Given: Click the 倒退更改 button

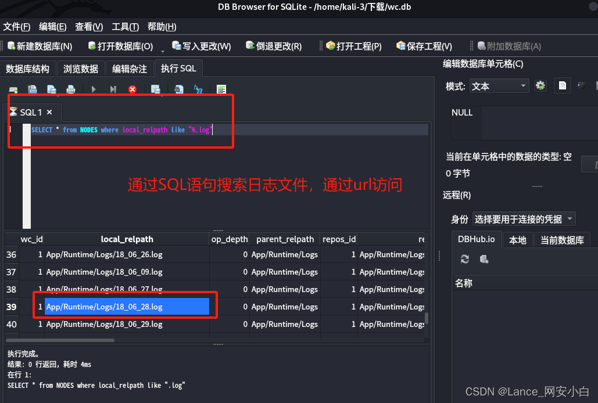Looking at the screenshot, I should pos(274,46).
